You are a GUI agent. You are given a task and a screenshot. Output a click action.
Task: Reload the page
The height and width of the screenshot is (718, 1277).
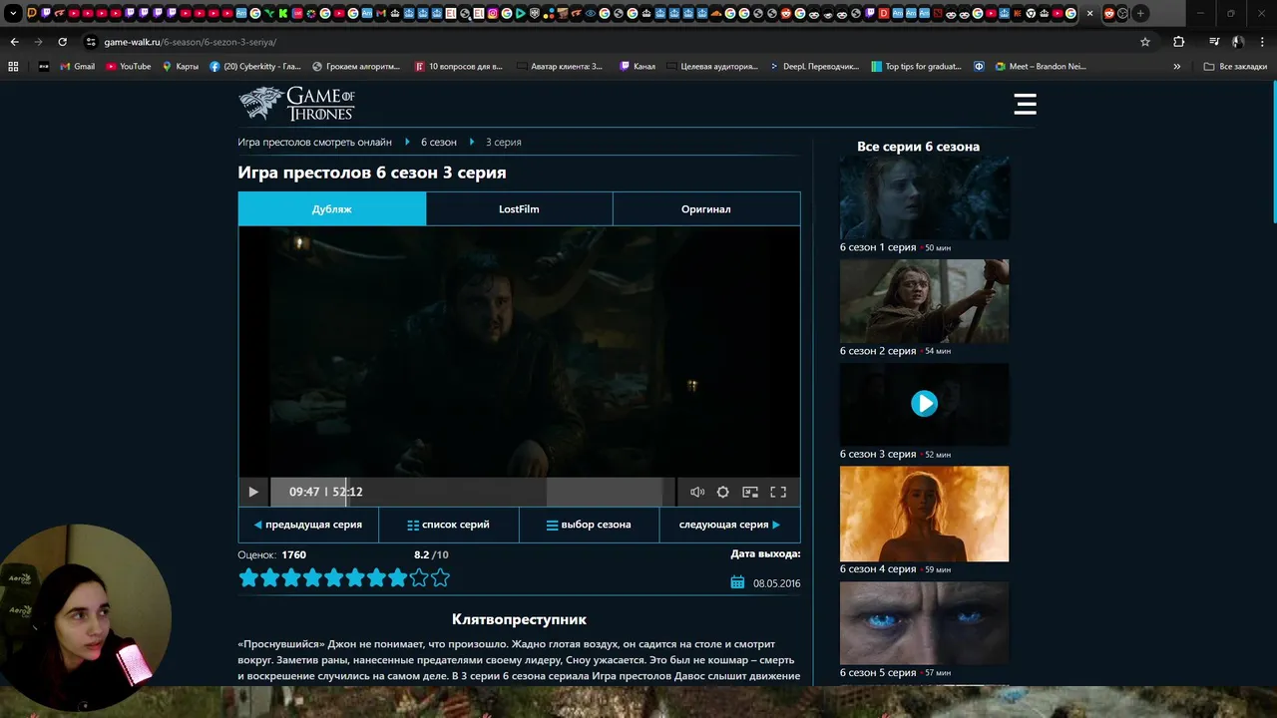(x=62, y=42)
